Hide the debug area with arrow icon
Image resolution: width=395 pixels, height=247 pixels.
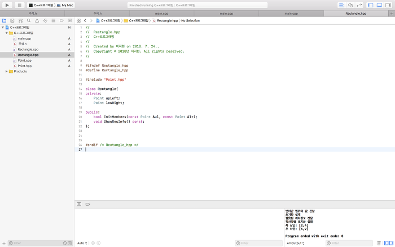pos(79,204)
